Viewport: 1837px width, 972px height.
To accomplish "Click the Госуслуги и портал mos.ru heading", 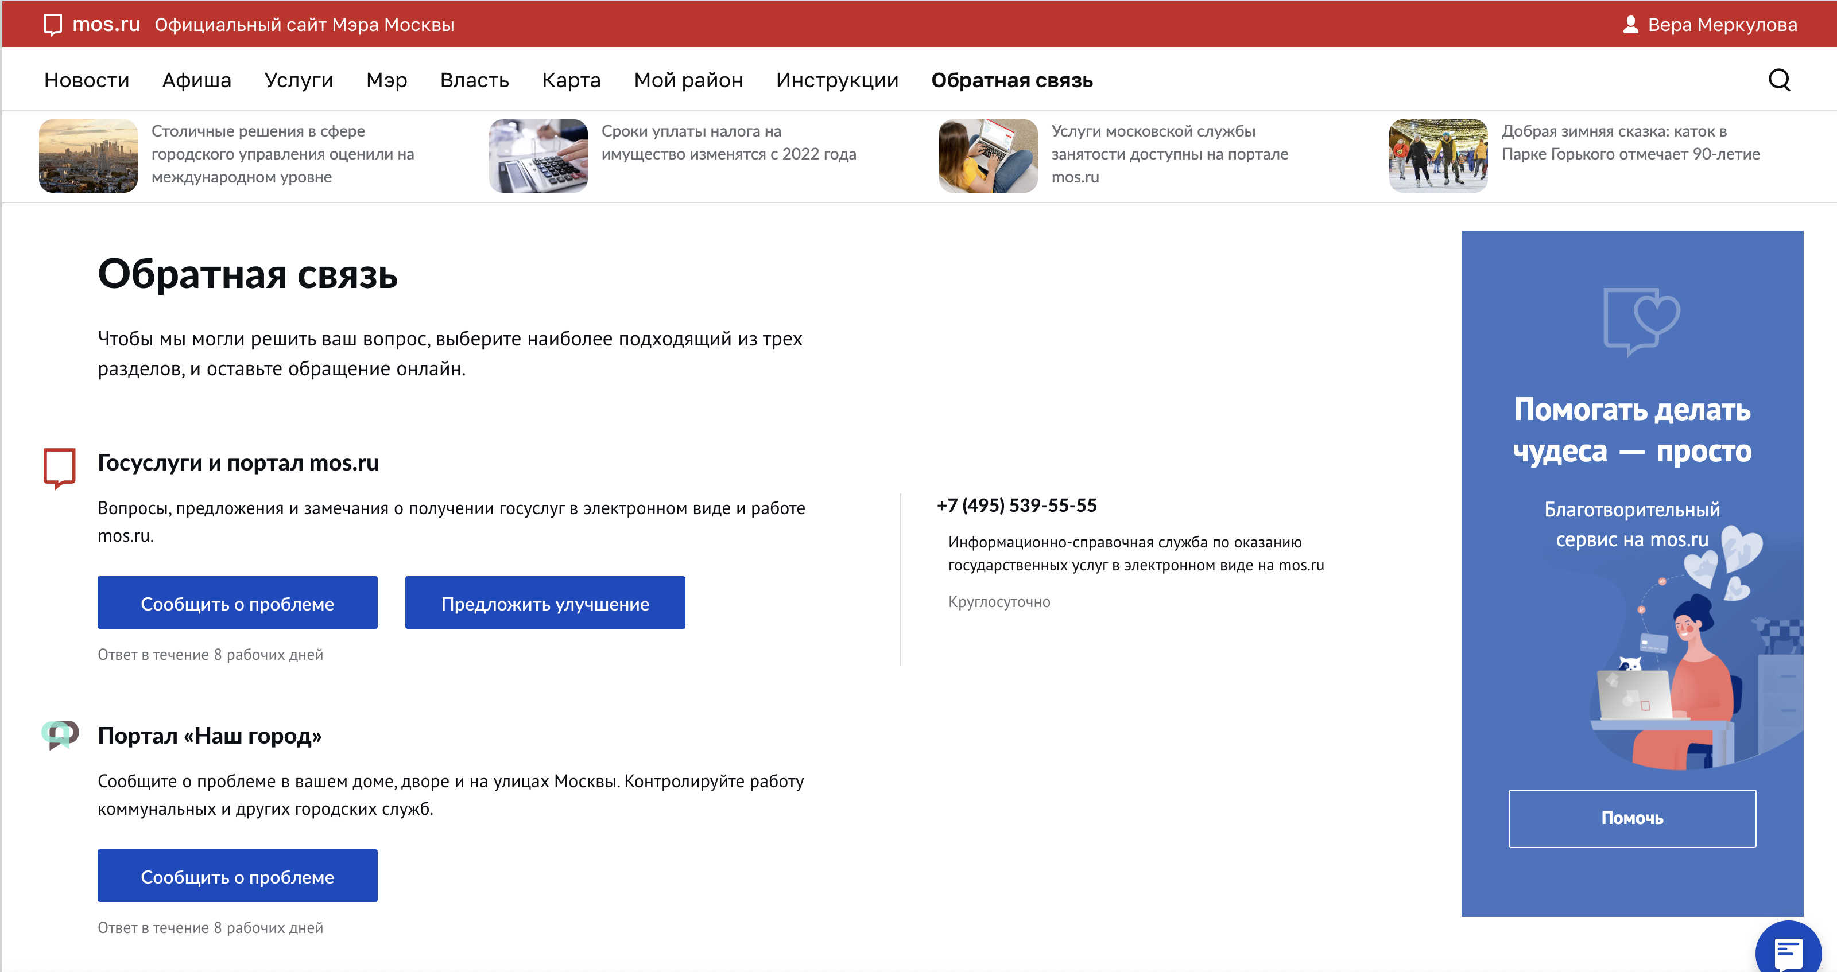I will point(238,462).
